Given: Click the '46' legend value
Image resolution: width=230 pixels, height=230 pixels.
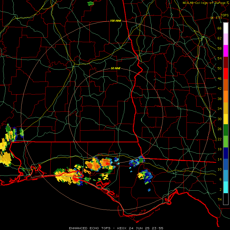Looking at the screenshot, I should click(x=220, y=79).
